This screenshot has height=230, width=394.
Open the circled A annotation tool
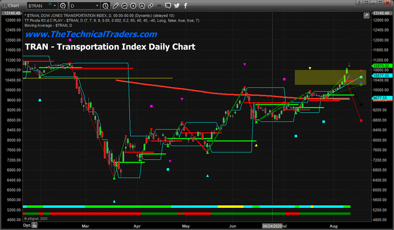pyautogui.click(x=142, y=6)
